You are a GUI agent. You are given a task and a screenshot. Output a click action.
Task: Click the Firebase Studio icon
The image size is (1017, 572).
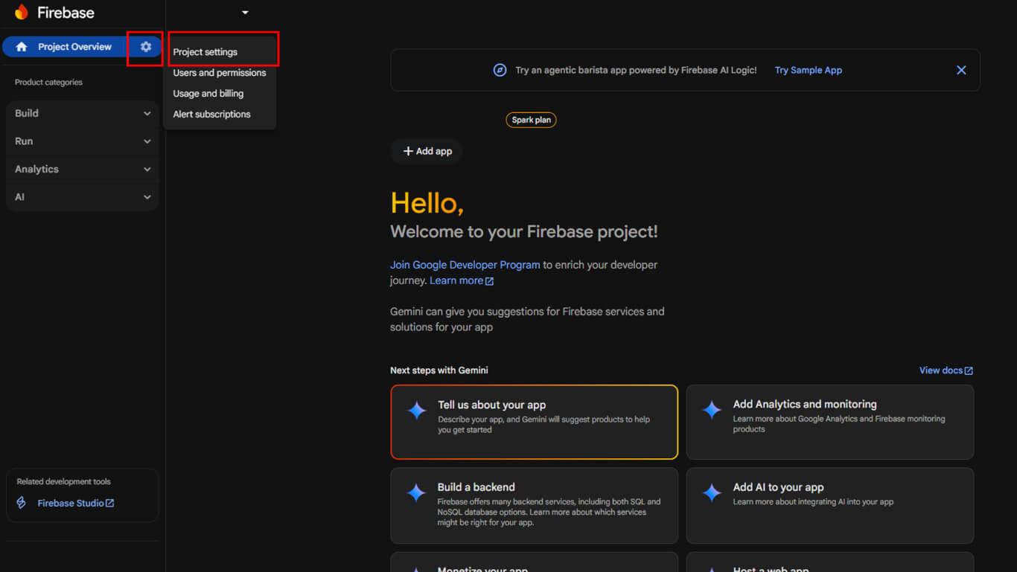[22, 503]
